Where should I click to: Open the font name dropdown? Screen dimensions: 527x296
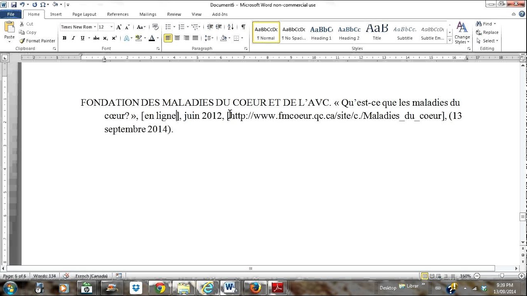pyautogui.click(x=95, y=27)
